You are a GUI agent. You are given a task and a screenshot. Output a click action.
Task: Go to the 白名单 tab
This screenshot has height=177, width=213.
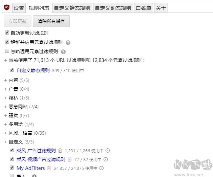coord(144,8)
